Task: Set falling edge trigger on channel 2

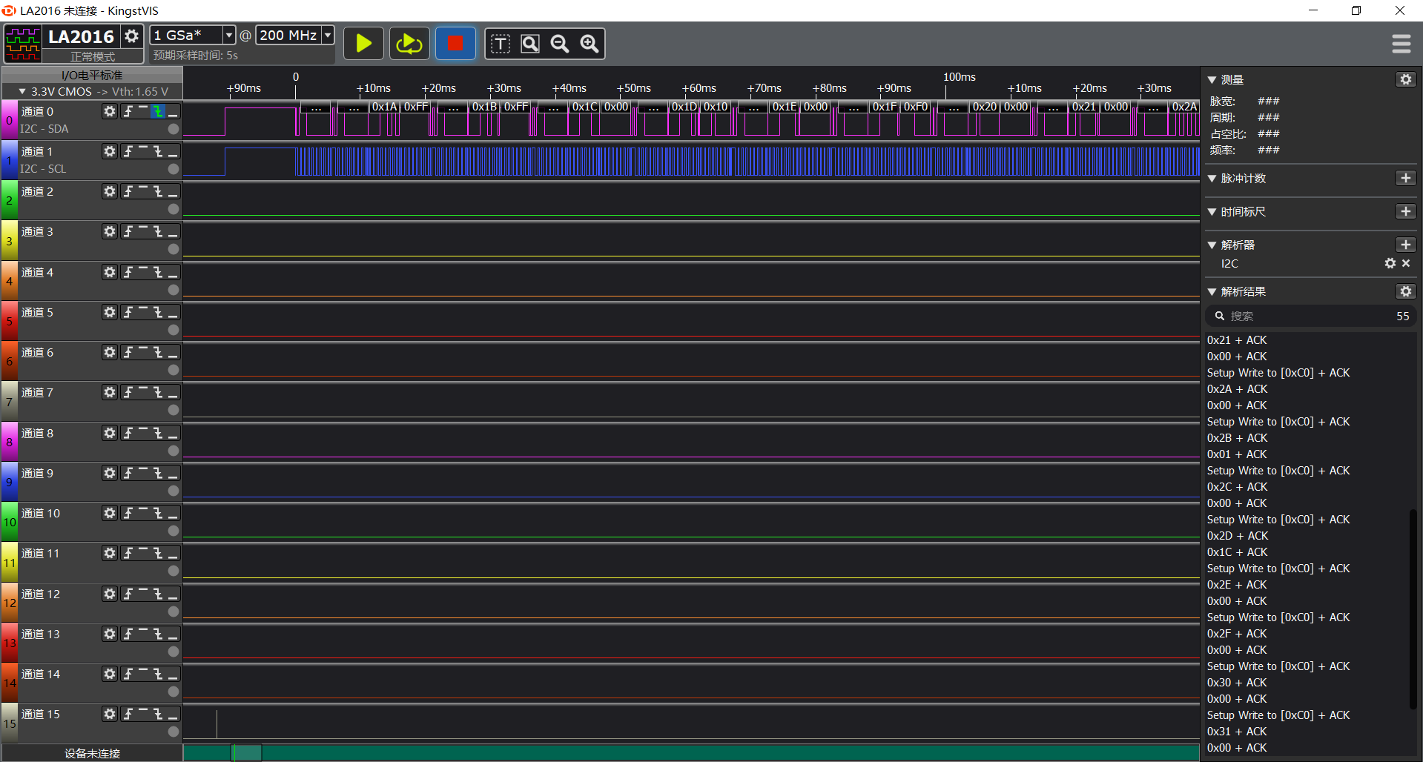Action: coord(158,191)
